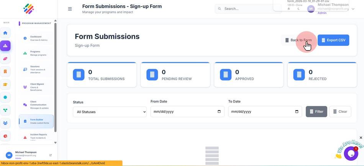Screen dimensions: 364x166
Task: Go to Programs in sidebar menu
Action: point(36,53)
